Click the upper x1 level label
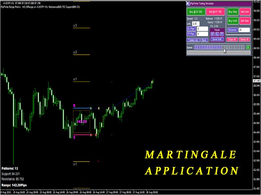This screenshot has height=195, width=261. (75, 79)
